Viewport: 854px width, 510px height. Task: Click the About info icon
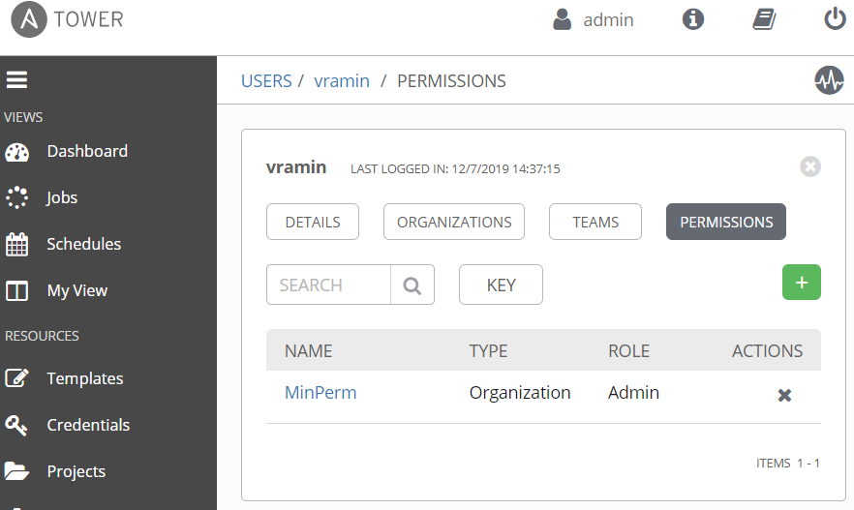pyautogui.click(x=693, y=19)
